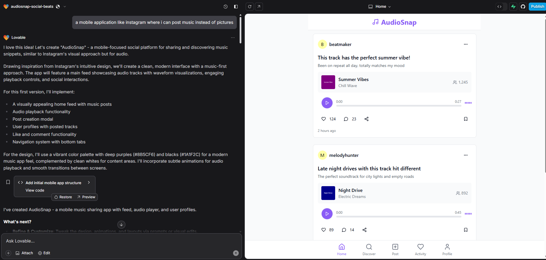The width and height of the screenshot is (546, 260).
Task: Expand Add initial mobile app structure chevron
Action: pyautogui.click(x=89, y=182)
